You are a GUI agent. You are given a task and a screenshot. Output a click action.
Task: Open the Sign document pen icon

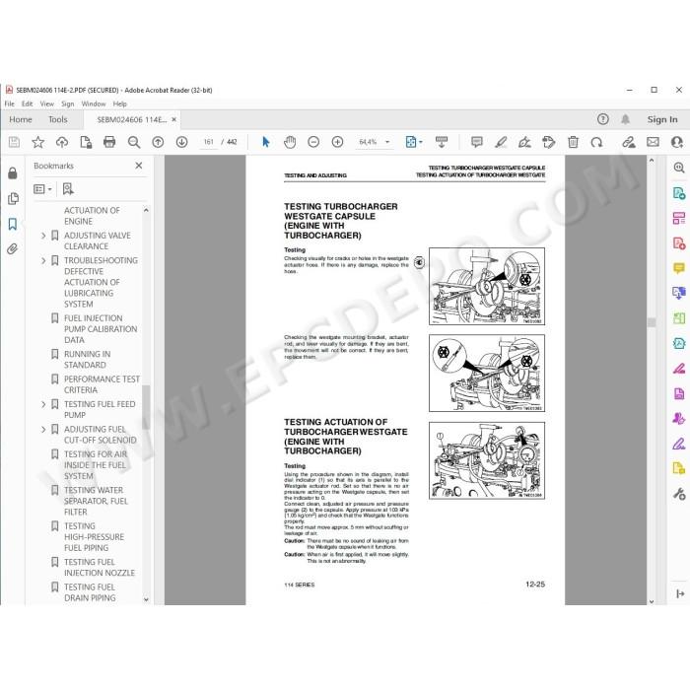(524, 142)
